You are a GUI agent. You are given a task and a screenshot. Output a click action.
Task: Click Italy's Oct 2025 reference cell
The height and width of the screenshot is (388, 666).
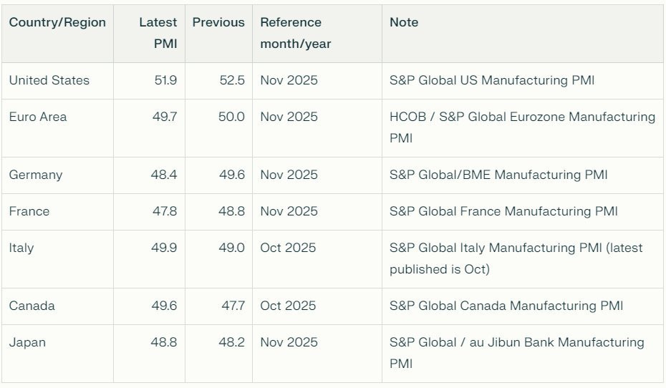point(288,248)
